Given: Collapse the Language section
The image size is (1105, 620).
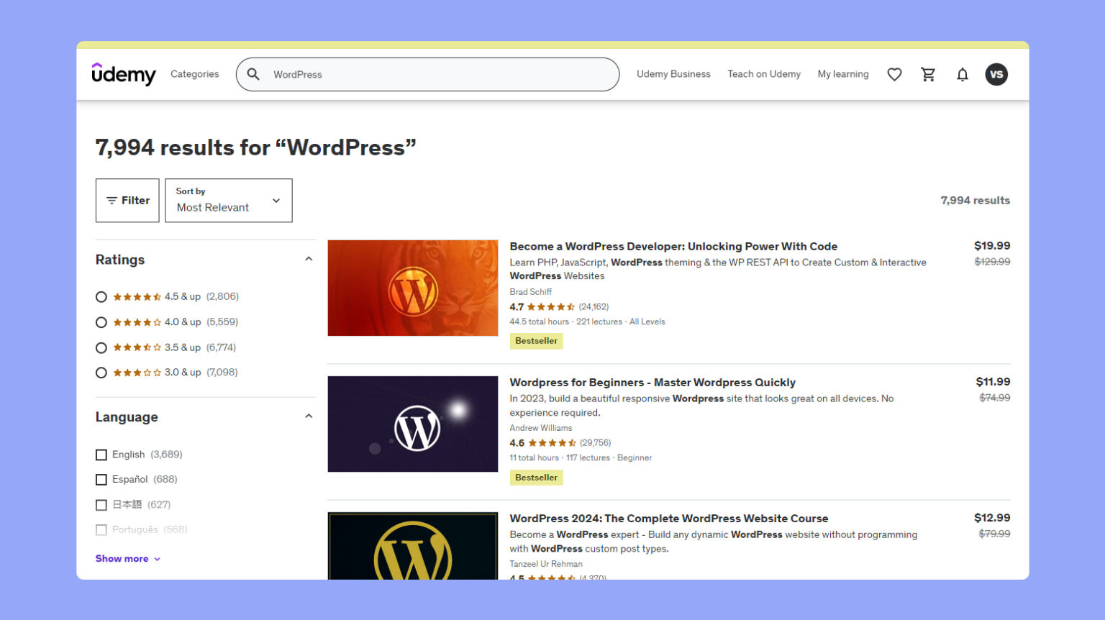Looking at the screenshot, I should point(308,416).
